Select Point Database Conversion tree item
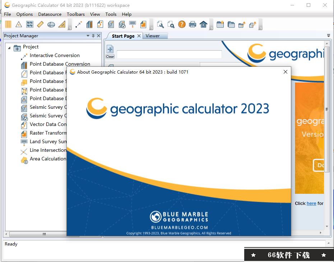 60,64
